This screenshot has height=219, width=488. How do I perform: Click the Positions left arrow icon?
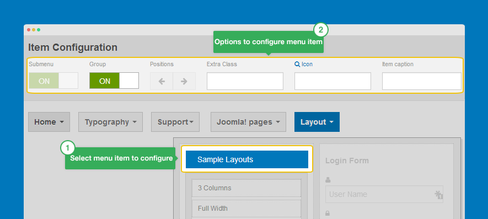[x=162, y=81]
